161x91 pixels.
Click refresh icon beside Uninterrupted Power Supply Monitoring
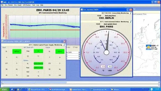pyautogui.click(x=65, y=45)
